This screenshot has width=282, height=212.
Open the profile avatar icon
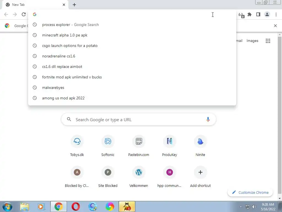(x=267, y=14)
